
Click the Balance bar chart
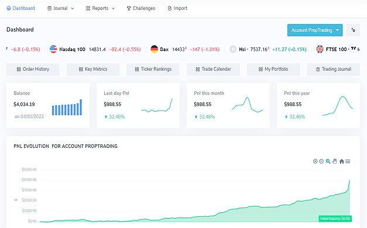coord(67,108)
